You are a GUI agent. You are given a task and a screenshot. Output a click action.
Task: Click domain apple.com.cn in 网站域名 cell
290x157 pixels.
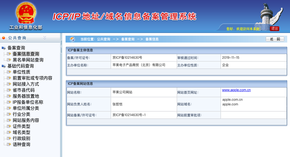(232, 100)
